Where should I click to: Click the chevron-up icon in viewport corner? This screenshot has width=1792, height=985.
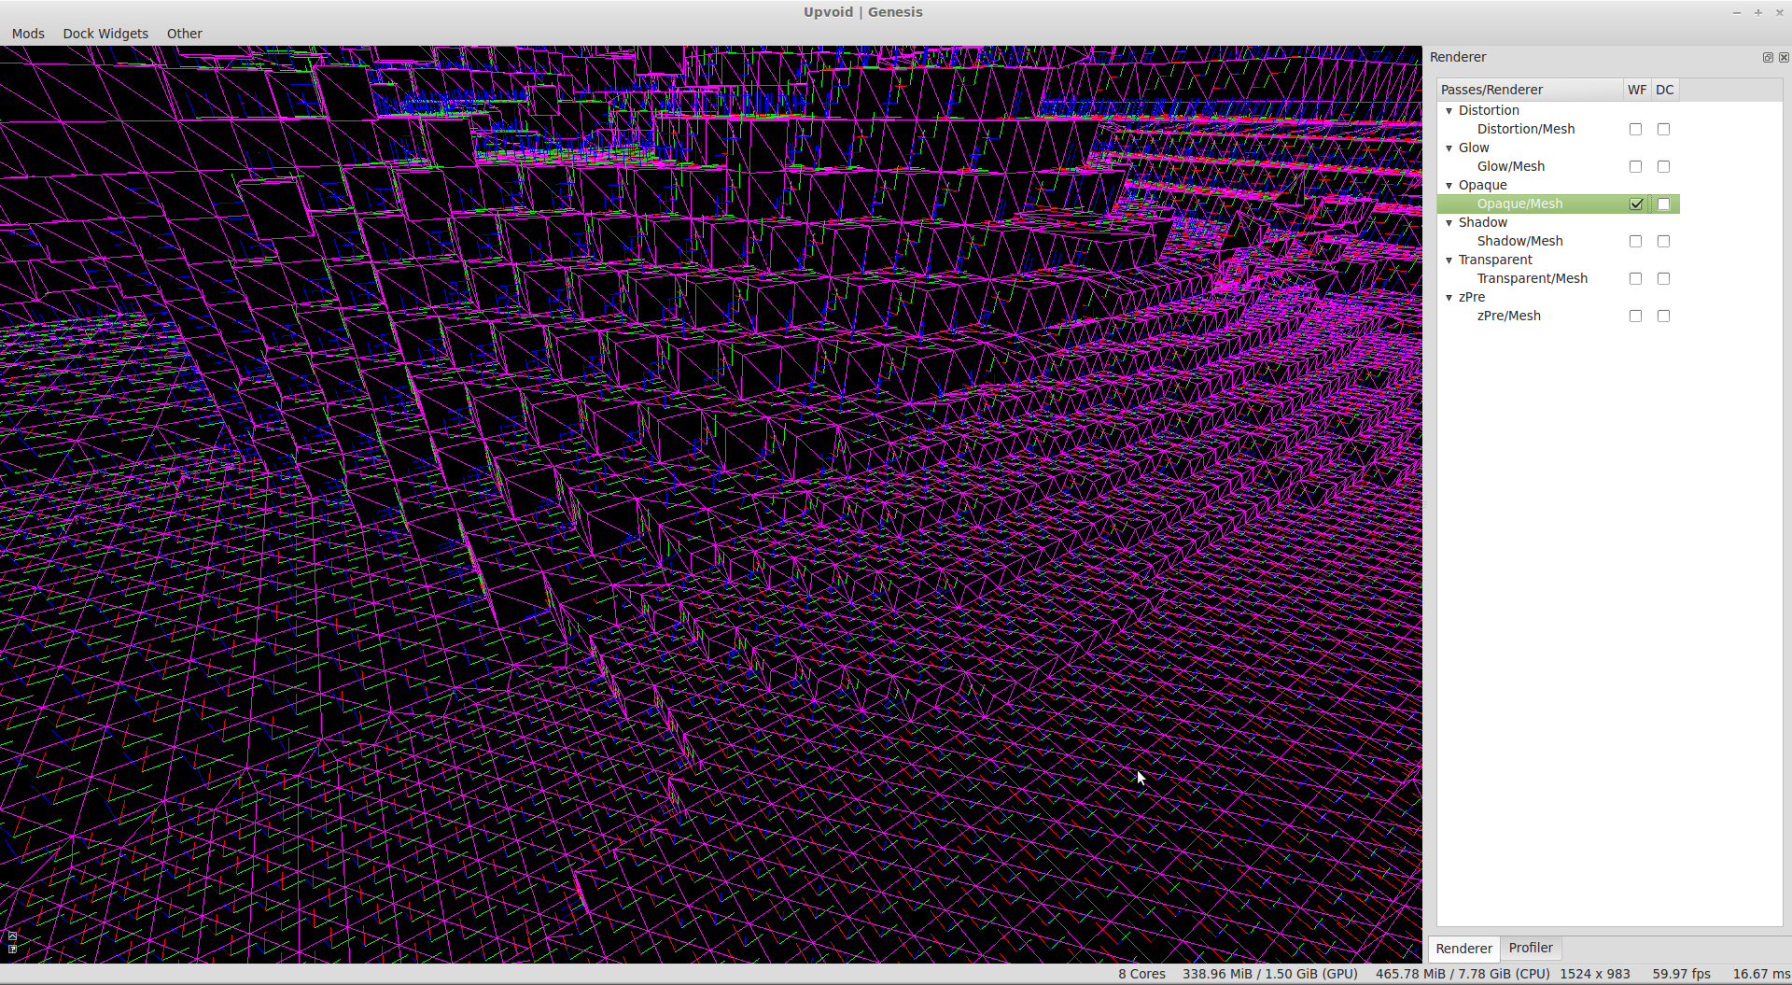[12, 936]
